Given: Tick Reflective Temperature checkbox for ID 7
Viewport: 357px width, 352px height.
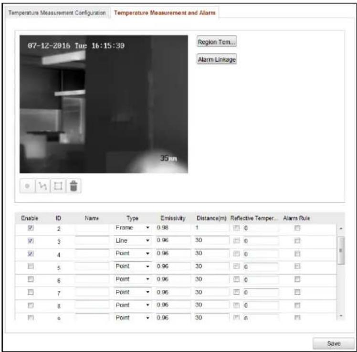Looking at the screenshot, I should (237, 292).
